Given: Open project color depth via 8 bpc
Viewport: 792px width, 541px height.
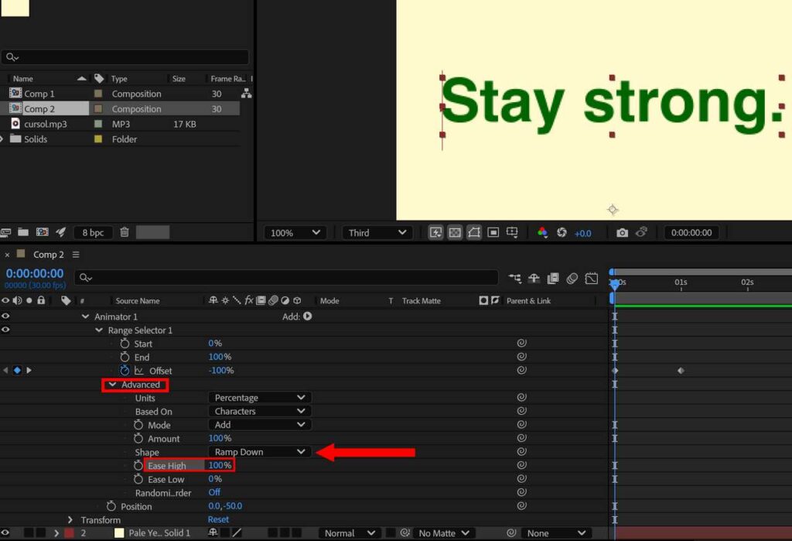Looking at the screenshot, I should click(93, 233).
